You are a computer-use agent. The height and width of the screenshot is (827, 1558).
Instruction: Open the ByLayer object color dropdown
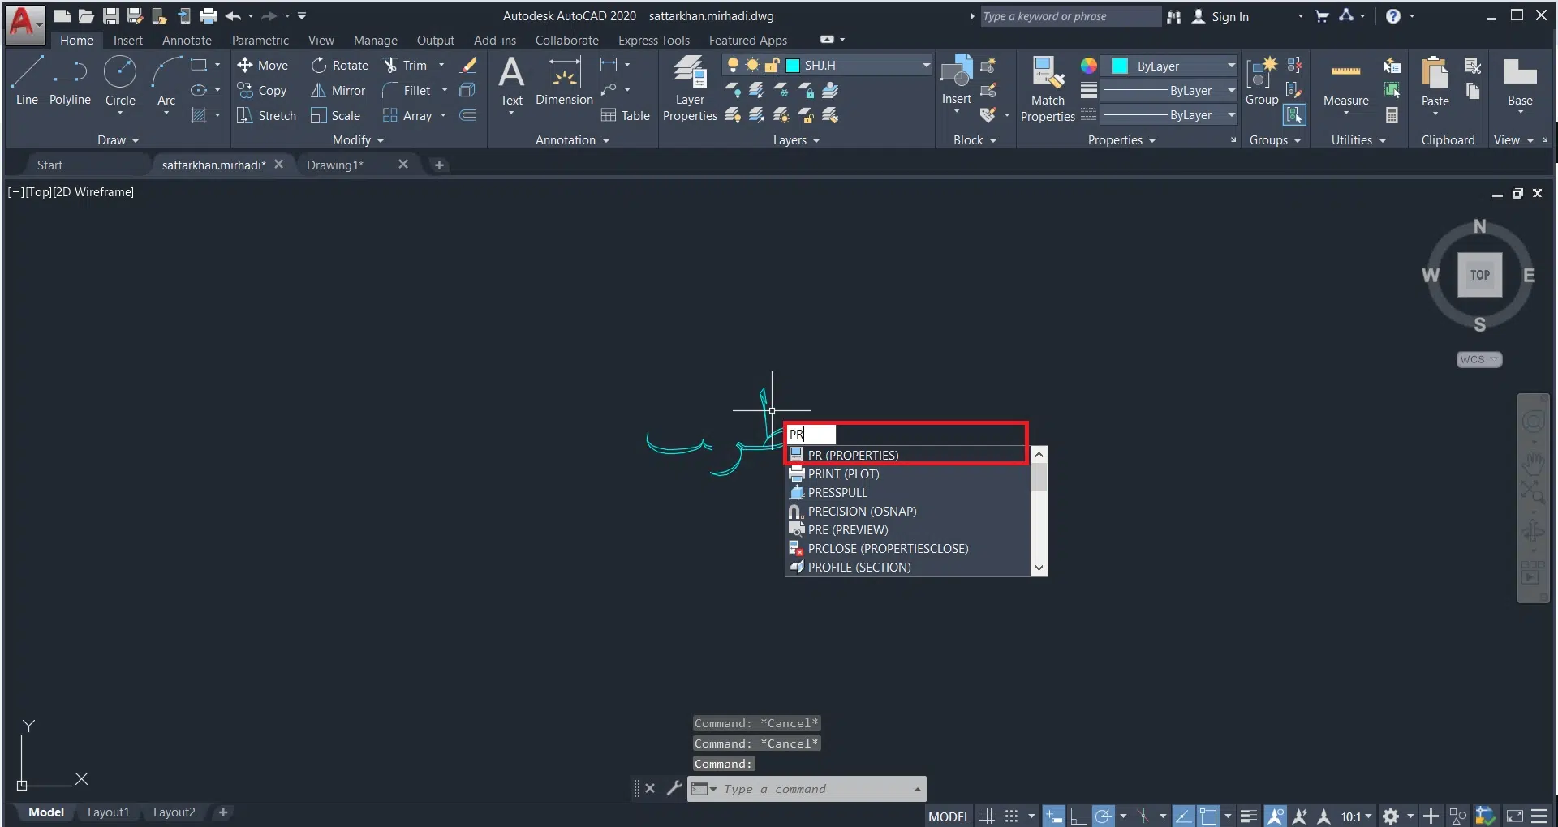(1231, 66)
